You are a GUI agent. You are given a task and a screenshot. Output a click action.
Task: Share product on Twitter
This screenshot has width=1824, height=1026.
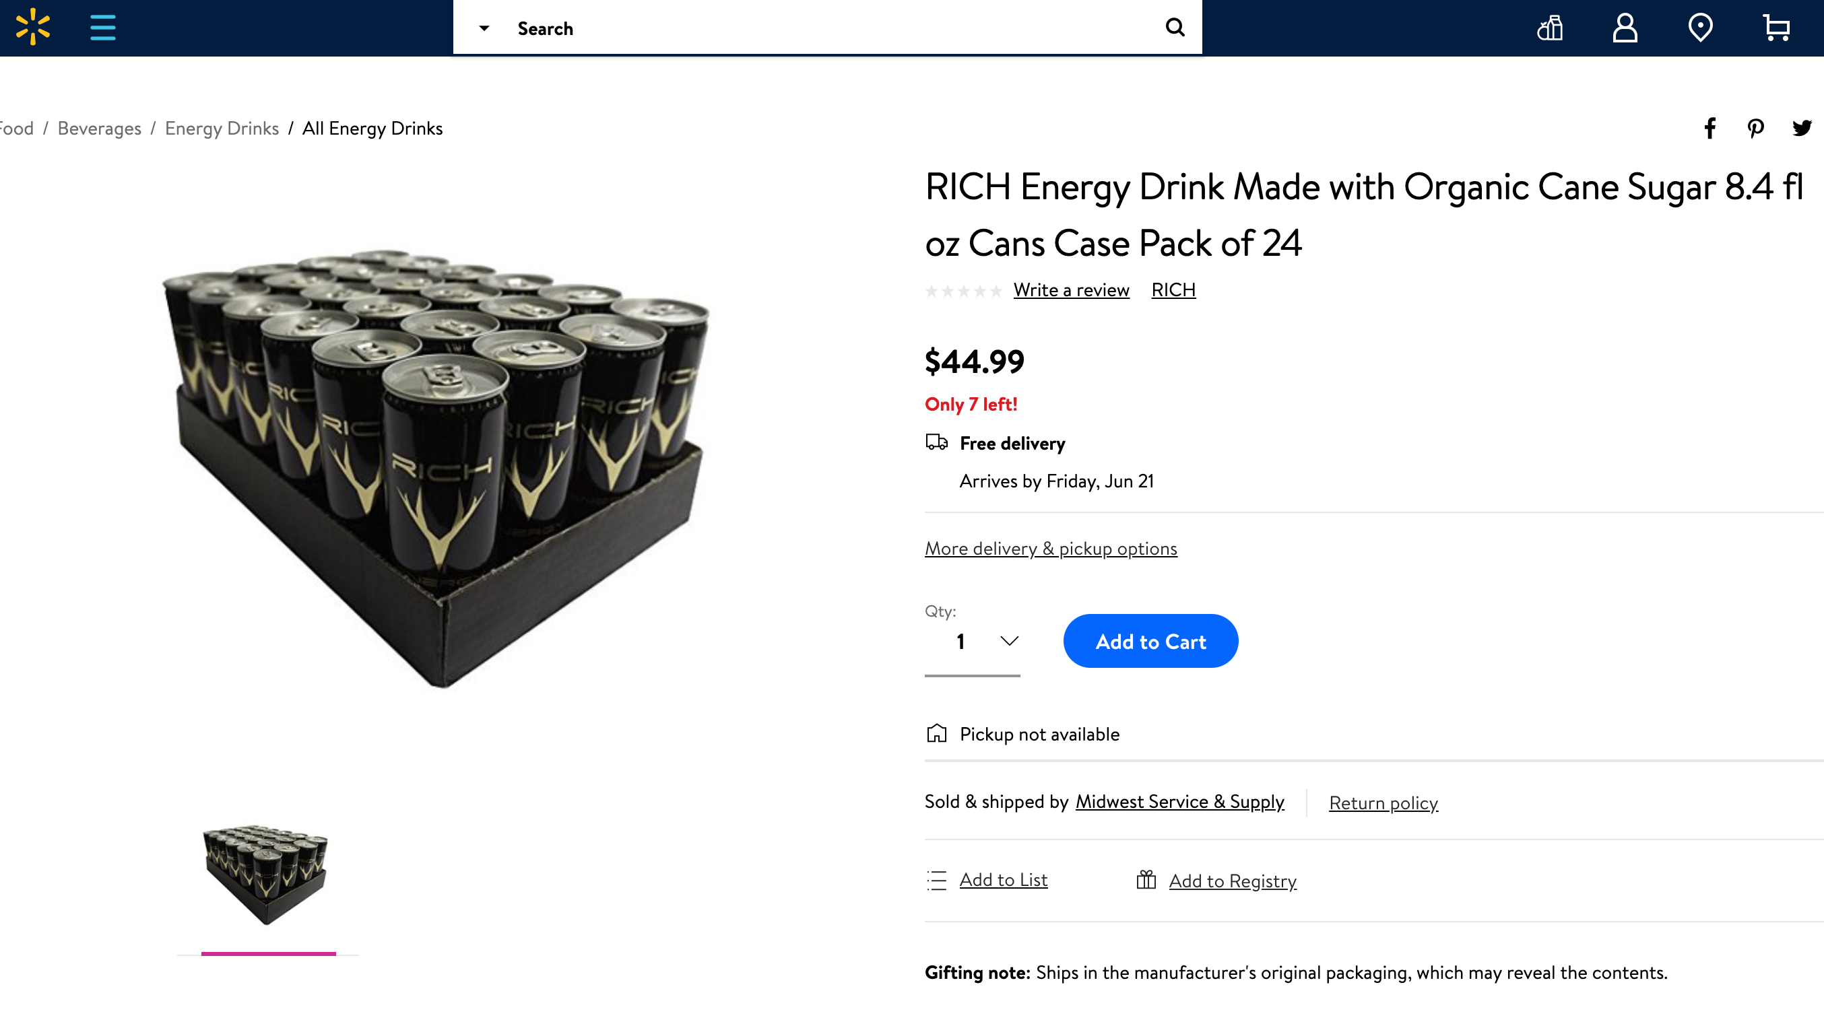click(1801, 128)
